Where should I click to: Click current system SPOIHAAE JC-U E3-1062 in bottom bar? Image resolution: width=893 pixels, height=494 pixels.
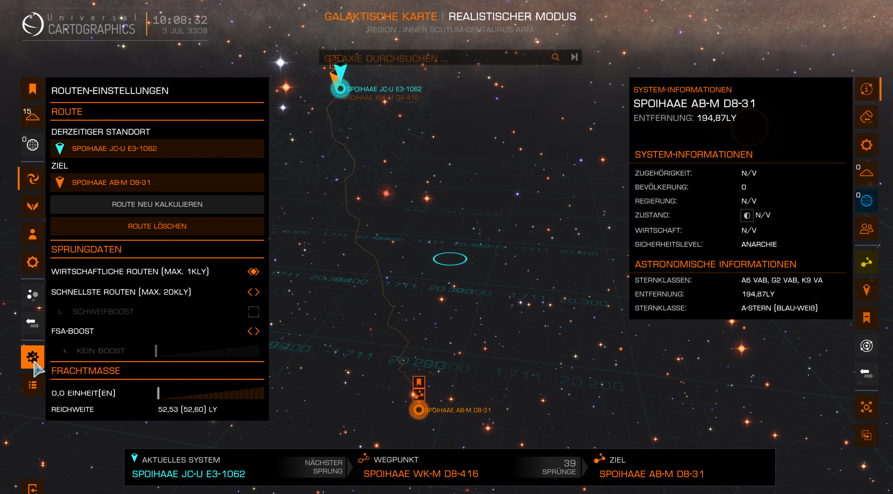click(189, 473)
